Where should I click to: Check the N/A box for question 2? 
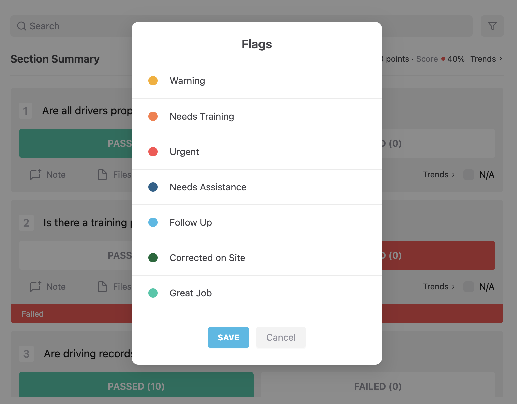pos(469,287)
